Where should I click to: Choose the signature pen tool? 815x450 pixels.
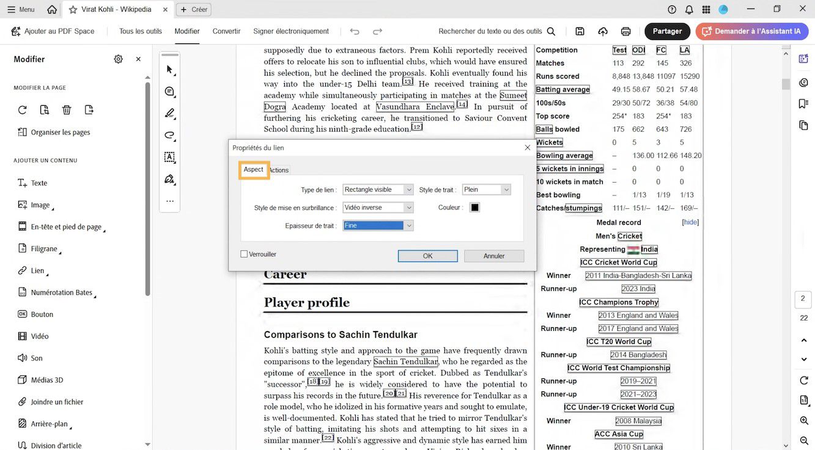169,179
